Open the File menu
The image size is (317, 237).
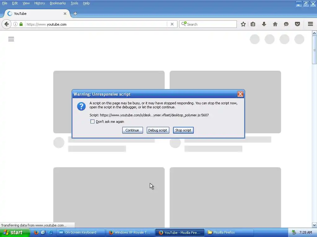(x=5, y=3)
